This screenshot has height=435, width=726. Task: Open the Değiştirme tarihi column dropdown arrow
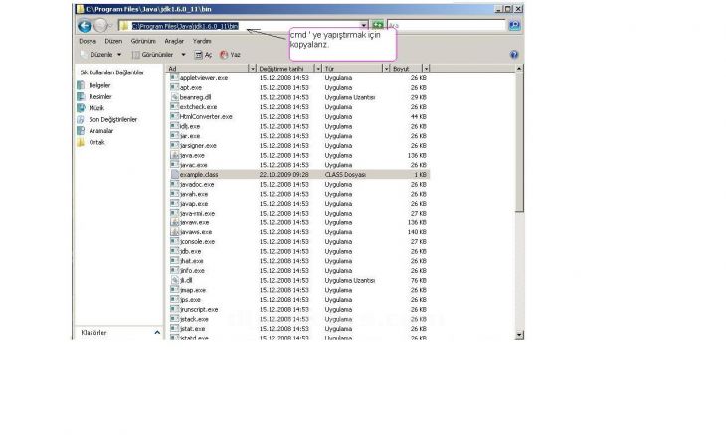point(318,69)
